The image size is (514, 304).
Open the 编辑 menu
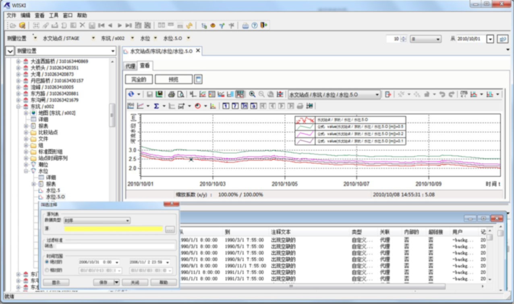(x=25, y=15)
